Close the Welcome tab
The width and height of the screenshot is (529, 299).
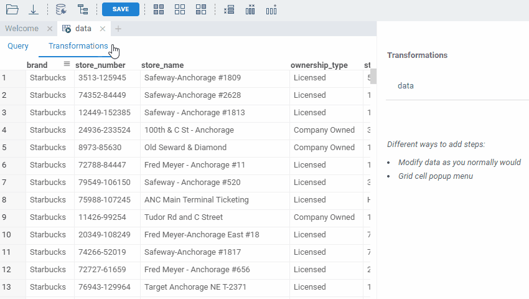[50, 29]
